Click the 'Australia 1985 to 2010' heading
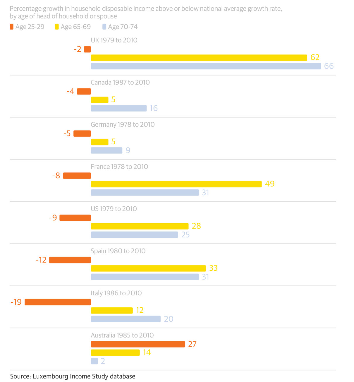The image size is (354, 382). (x=122, y=335)
